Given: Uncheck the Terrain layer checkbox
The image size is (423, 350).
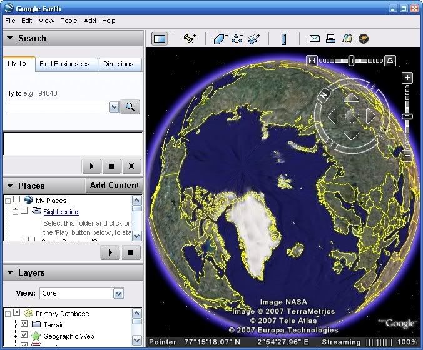Looking at the screenshot, I should (24, 323).
